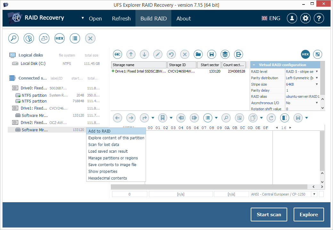Click Refresh in the top menu bar
The image size is (333, 230).
click(x=121, y=19)
